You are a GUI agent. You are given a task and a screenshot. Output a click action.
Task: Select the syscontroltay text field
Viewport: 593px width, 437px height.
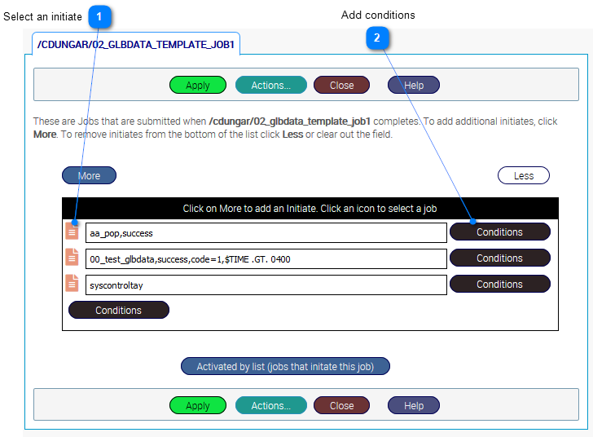266,285
